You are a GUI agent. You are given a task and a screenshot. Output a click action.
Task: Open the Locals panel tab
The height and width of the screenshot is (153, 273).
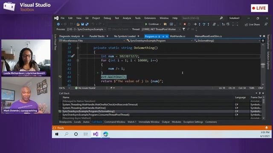pos(77,122)
